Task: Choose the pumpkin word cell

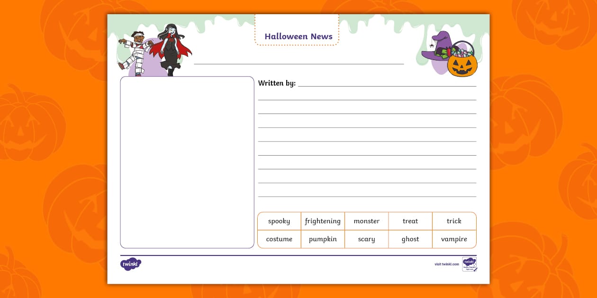Action: pos(323,239)
